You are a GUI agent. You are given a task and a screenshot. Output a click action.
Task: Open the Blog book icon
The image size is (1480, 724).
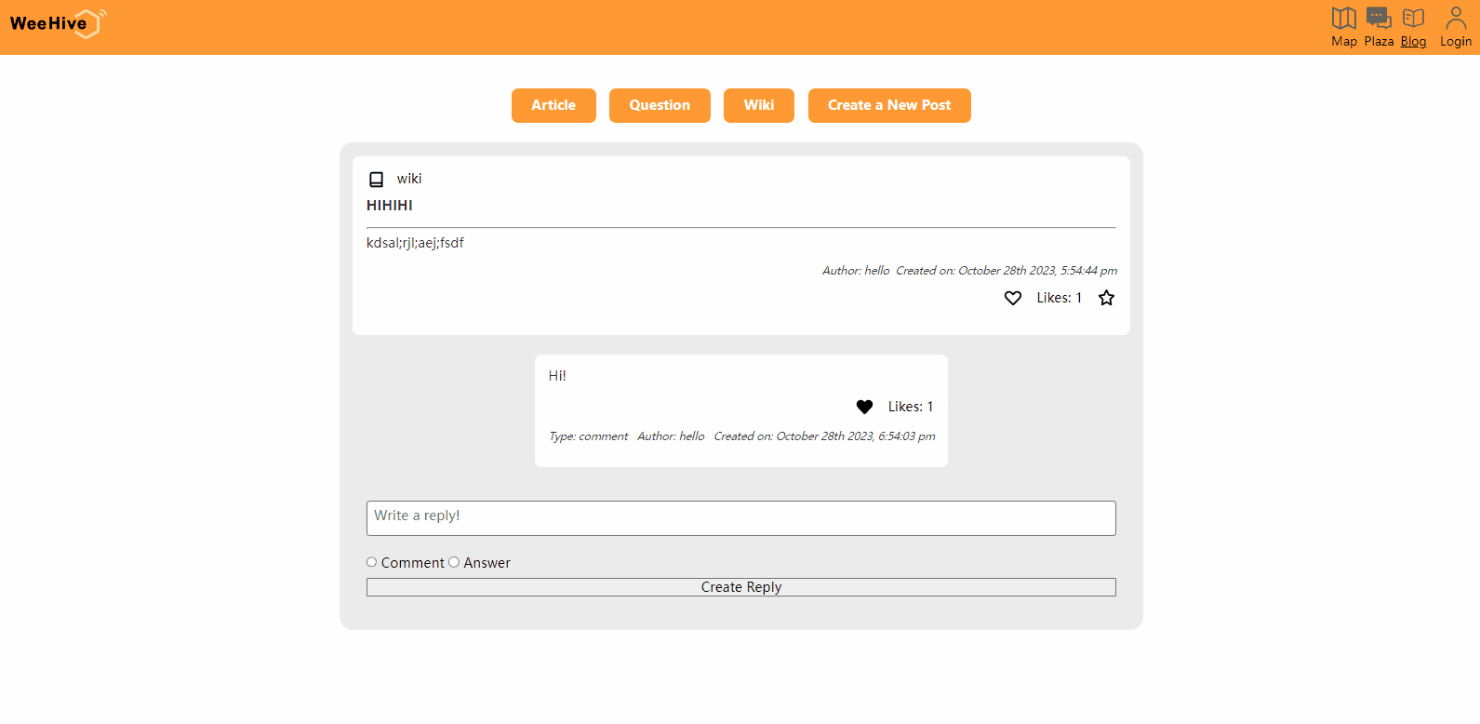[1413, 18]
